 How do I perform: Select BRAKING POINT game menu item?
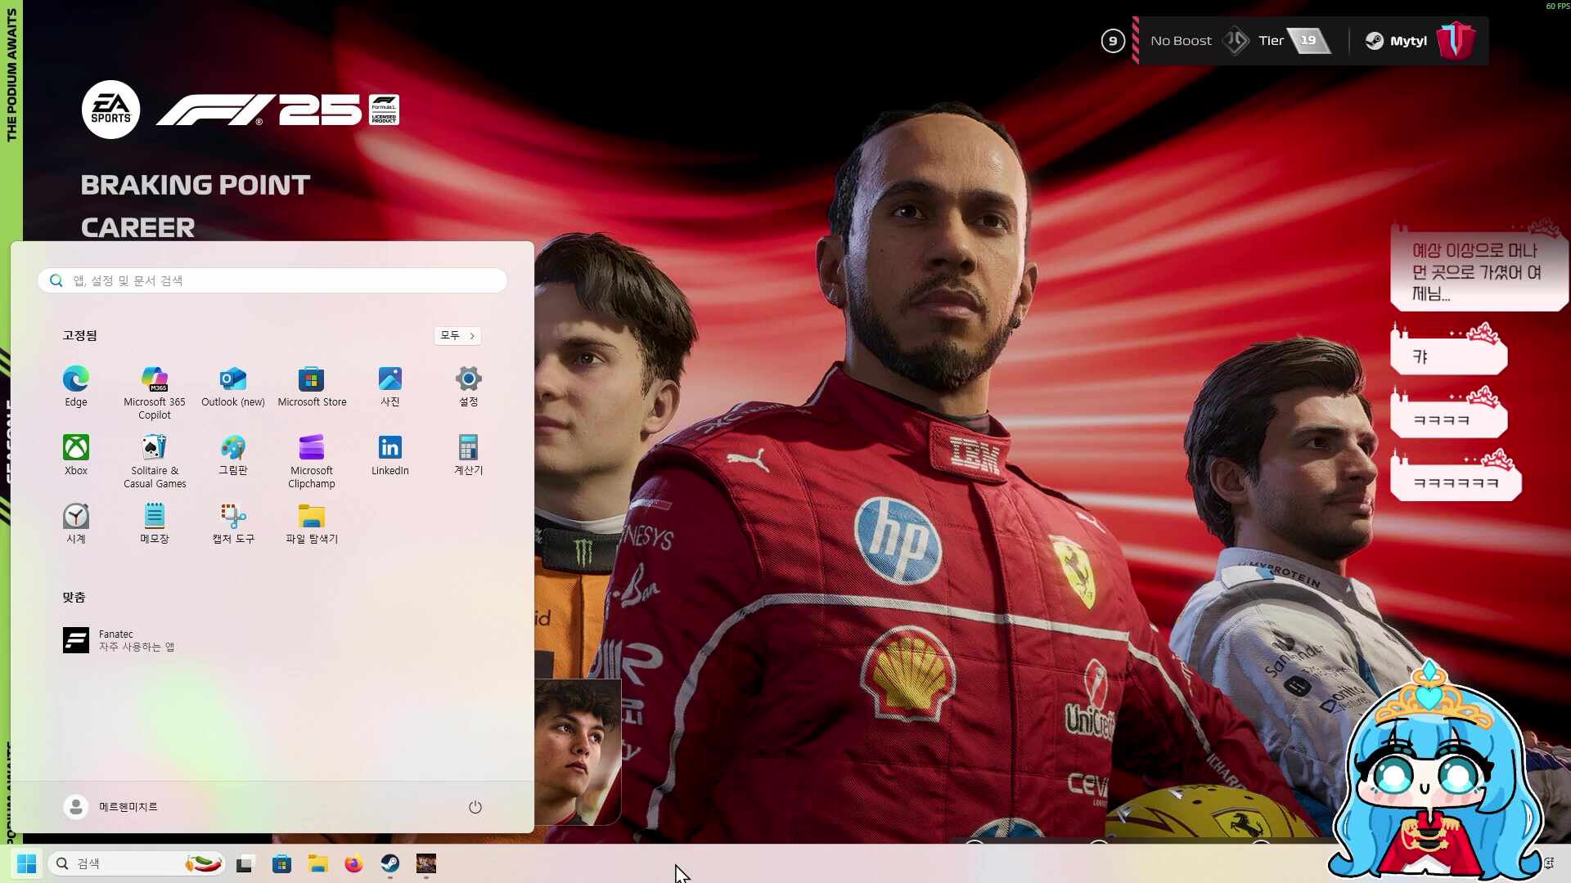[195, 185]
